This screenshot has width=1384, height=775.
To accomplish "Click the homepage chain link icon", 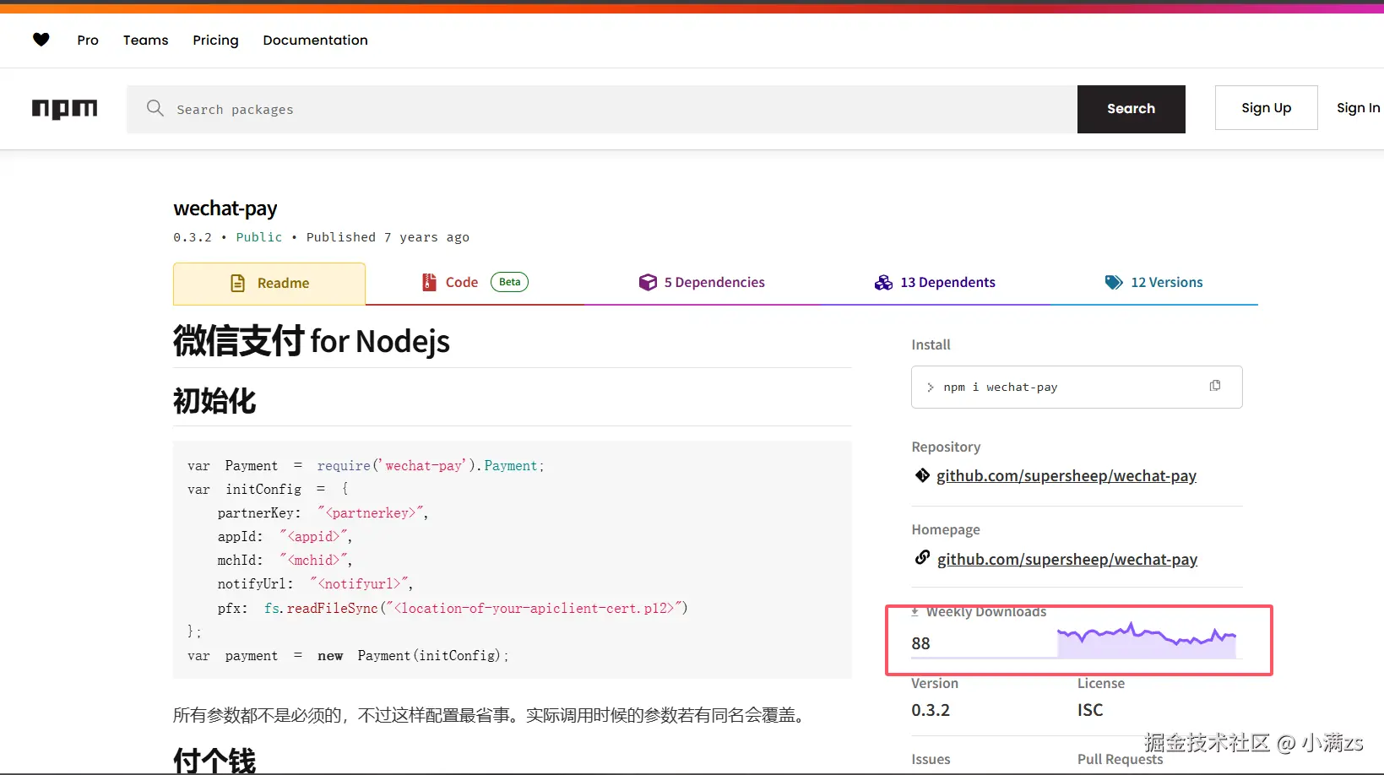I will pos(922,558).
